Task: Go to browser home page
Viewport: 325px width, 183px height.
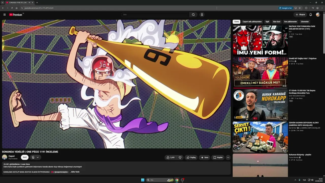Action: coord(17,8)
